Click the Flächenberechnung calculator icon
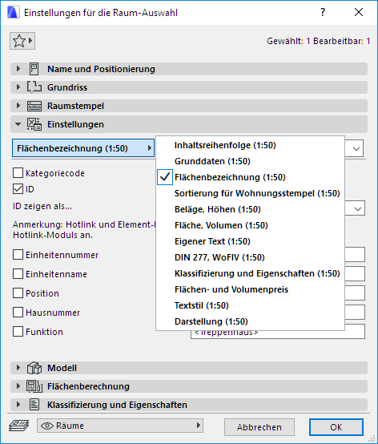The image size is (378, 444). [x=34, y=386]
